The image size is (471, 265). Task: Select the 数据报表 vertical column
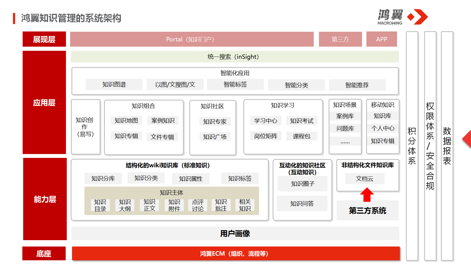point(447,146)
